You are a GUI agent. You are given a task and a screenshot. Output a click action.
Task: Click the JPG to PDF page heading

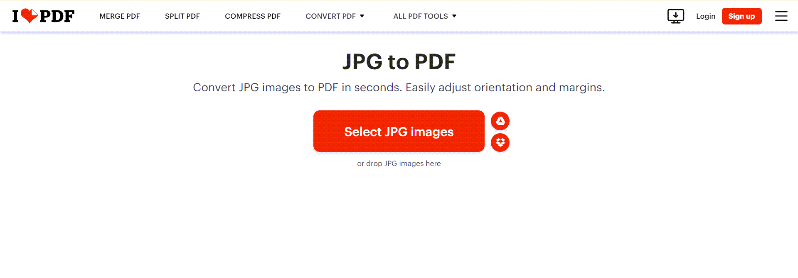pos(399,62)
